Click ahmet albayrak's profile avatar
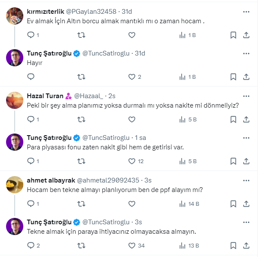 [15, 185]
